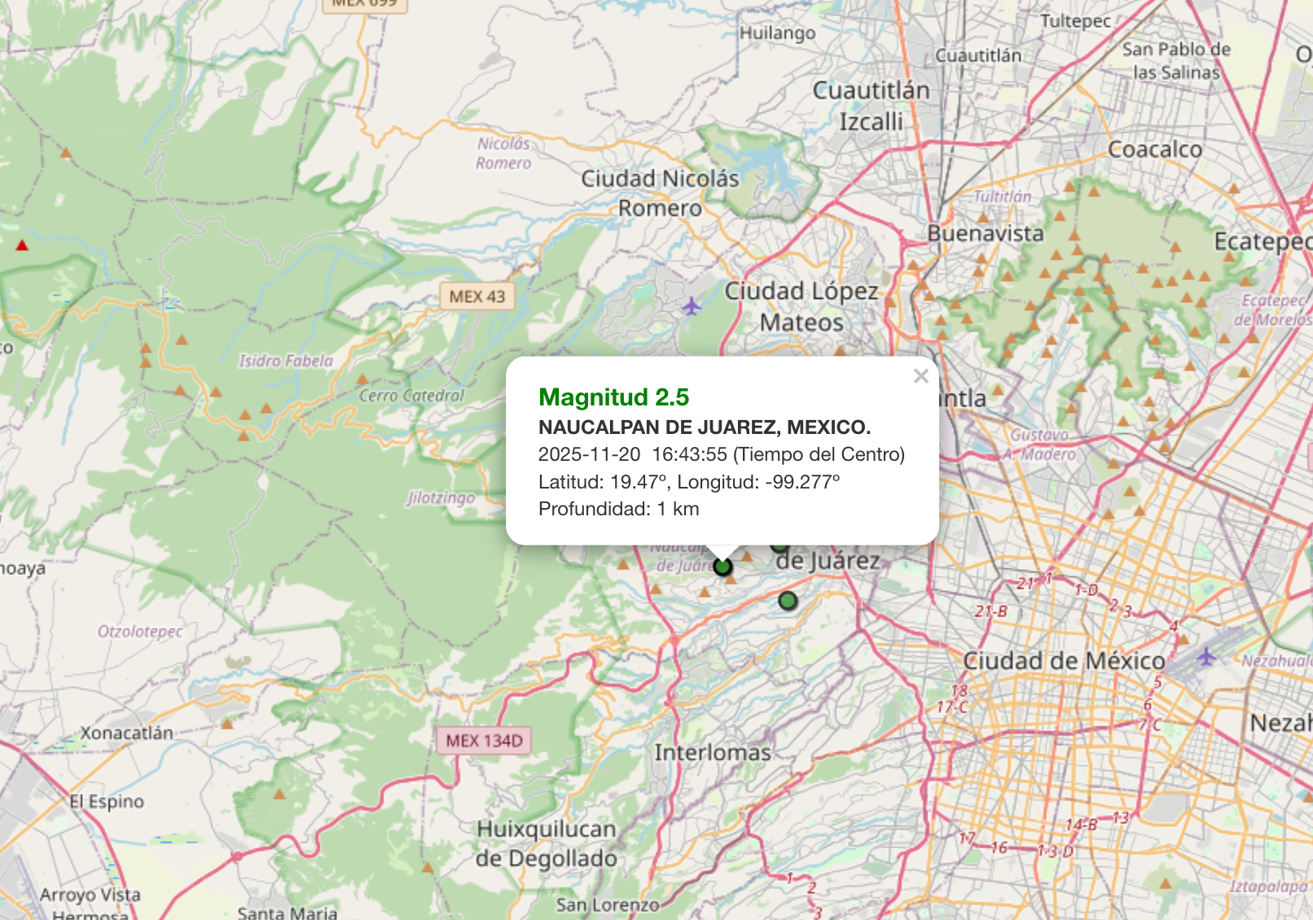Click the Xonacatlán town label

[126, 733]
